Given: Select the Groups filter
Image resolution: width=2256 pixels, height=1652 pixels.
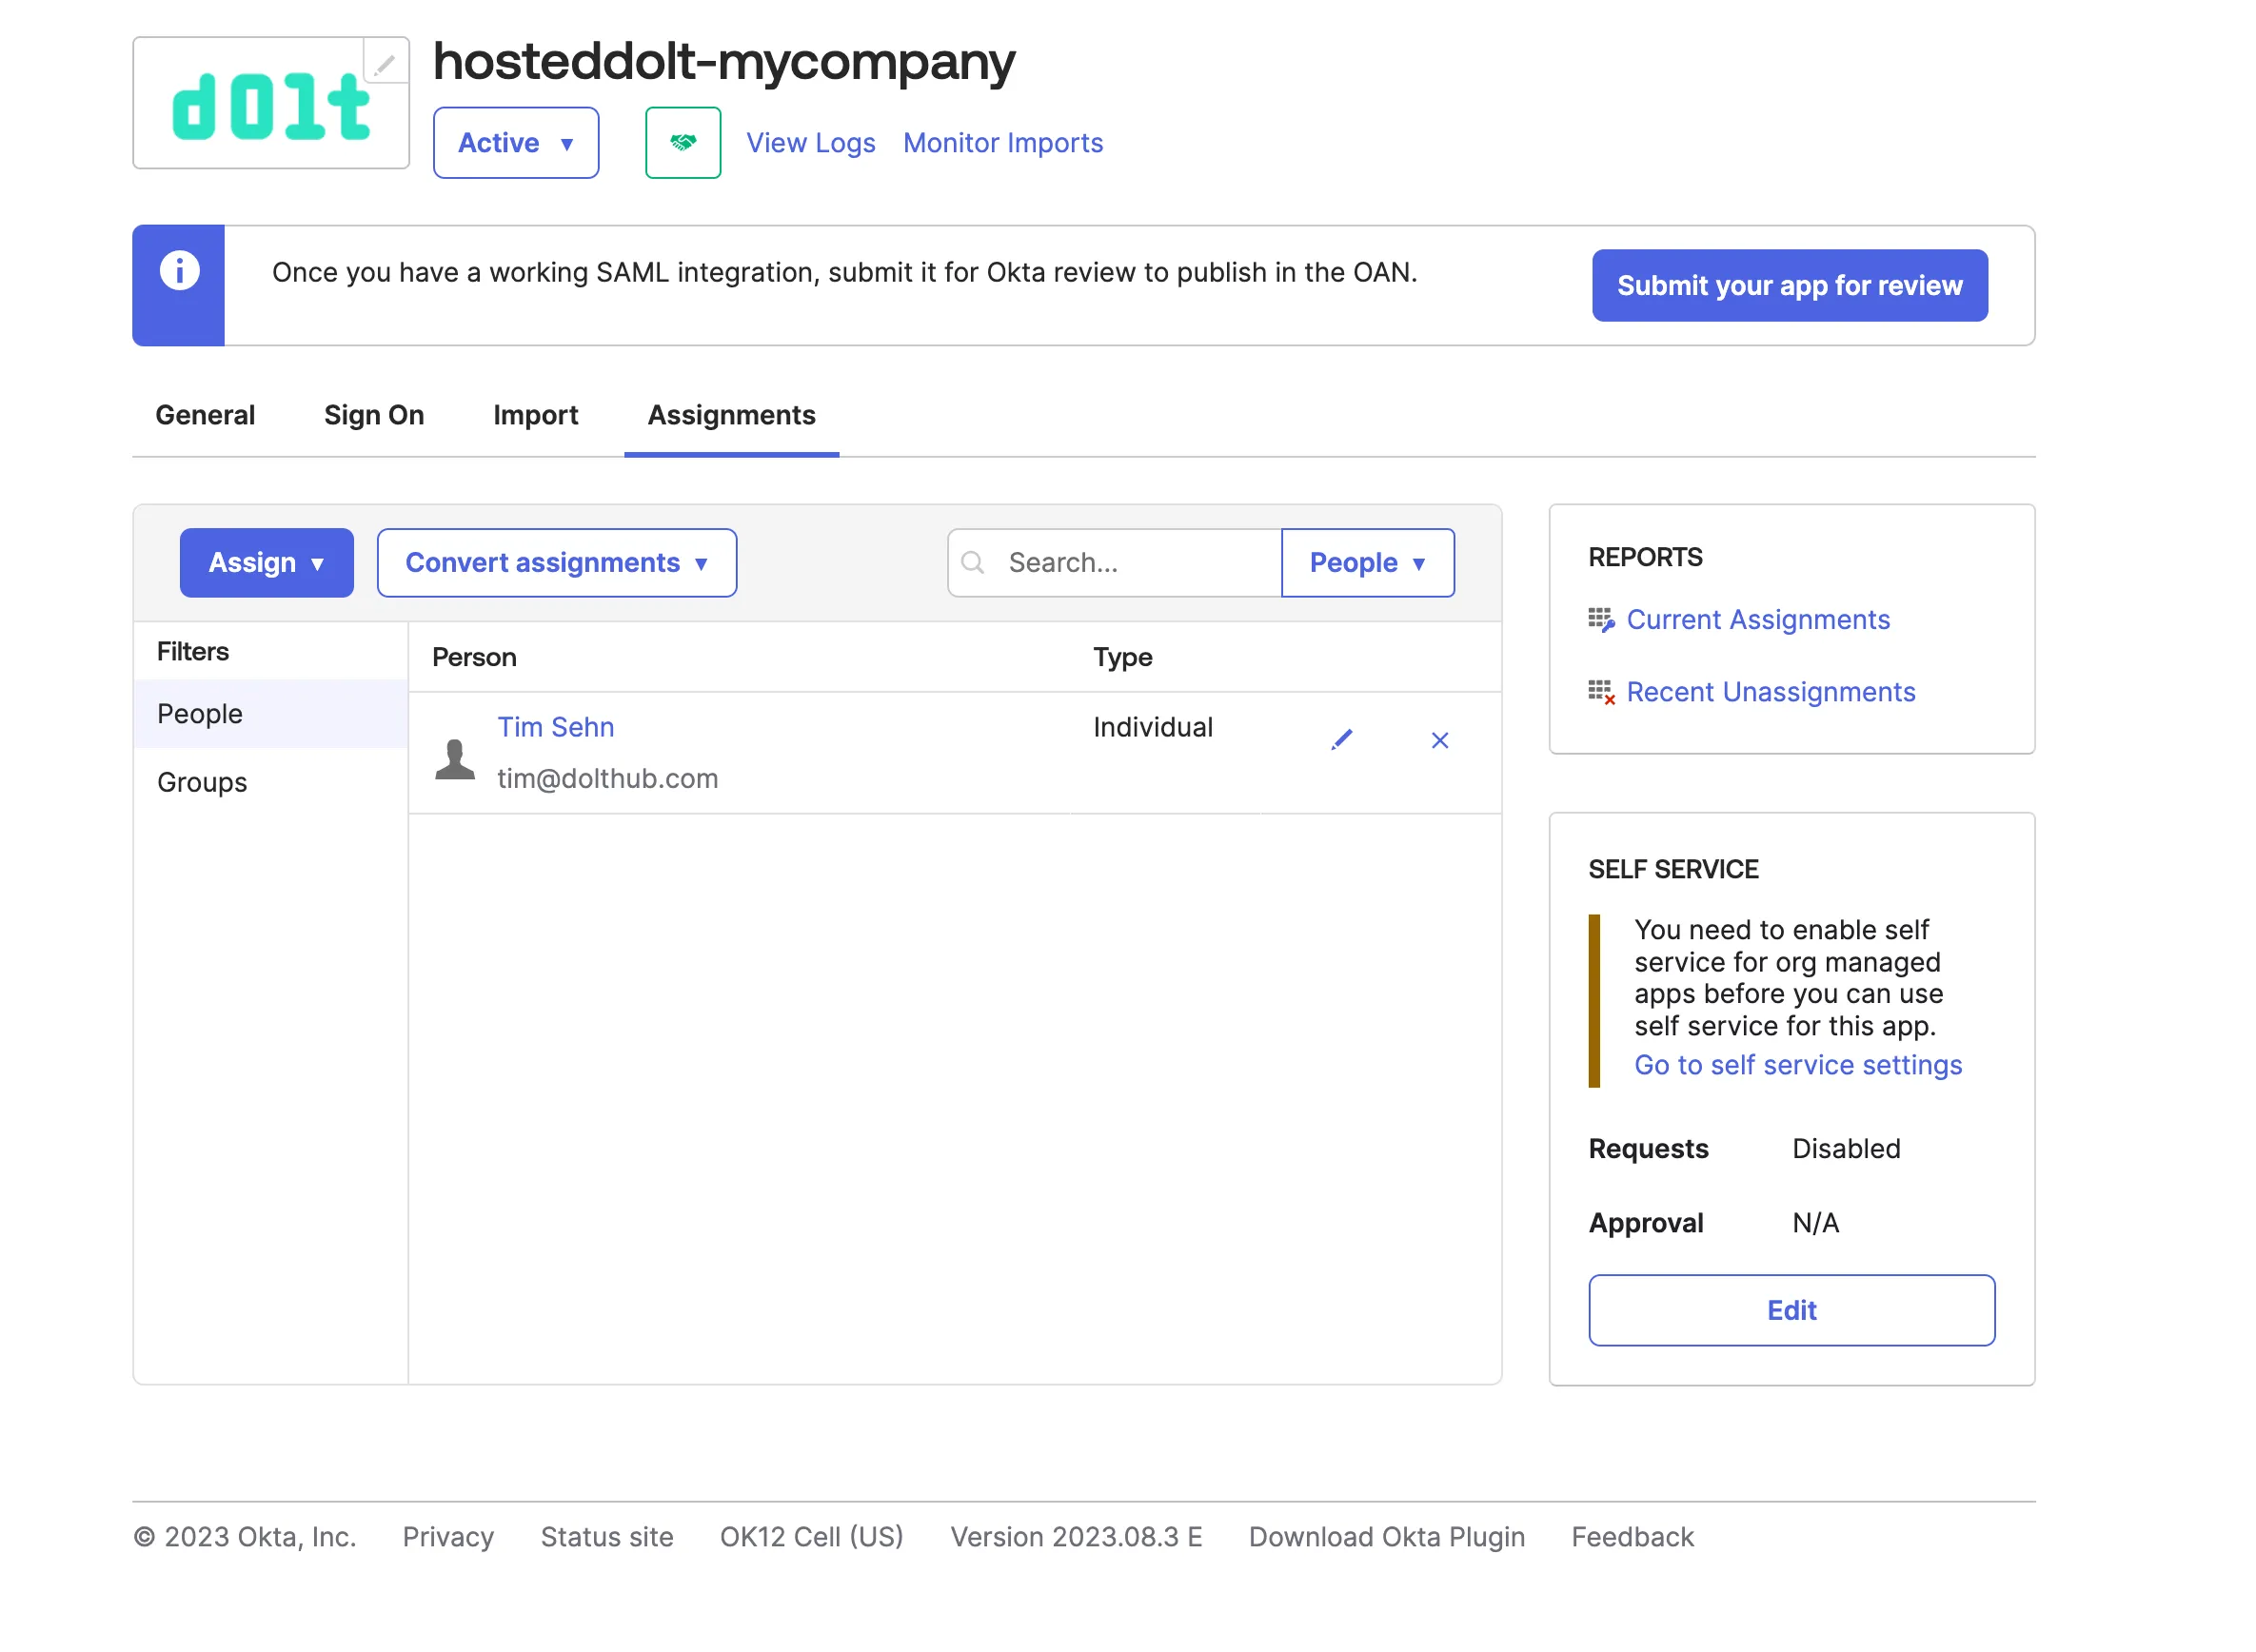Looking at the screenshot, I should [202, 782].
